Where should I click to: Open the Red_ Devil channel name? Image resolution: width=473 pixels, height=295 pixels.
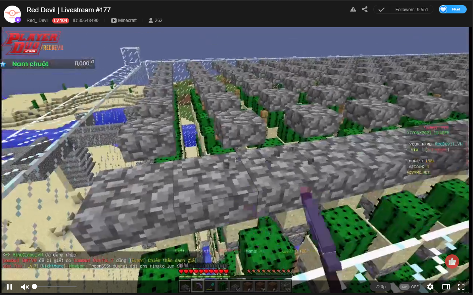[37, 20]
